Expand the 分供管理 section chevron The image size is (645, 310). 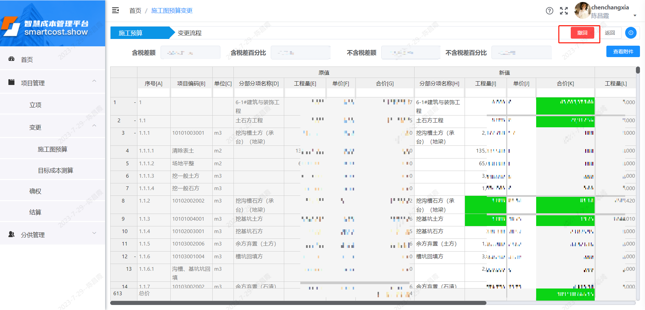(x=94, y=233)
